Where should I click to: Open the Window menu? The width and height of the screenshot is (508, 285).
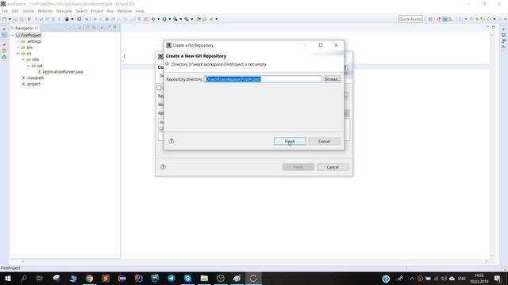tap(125, 11)
